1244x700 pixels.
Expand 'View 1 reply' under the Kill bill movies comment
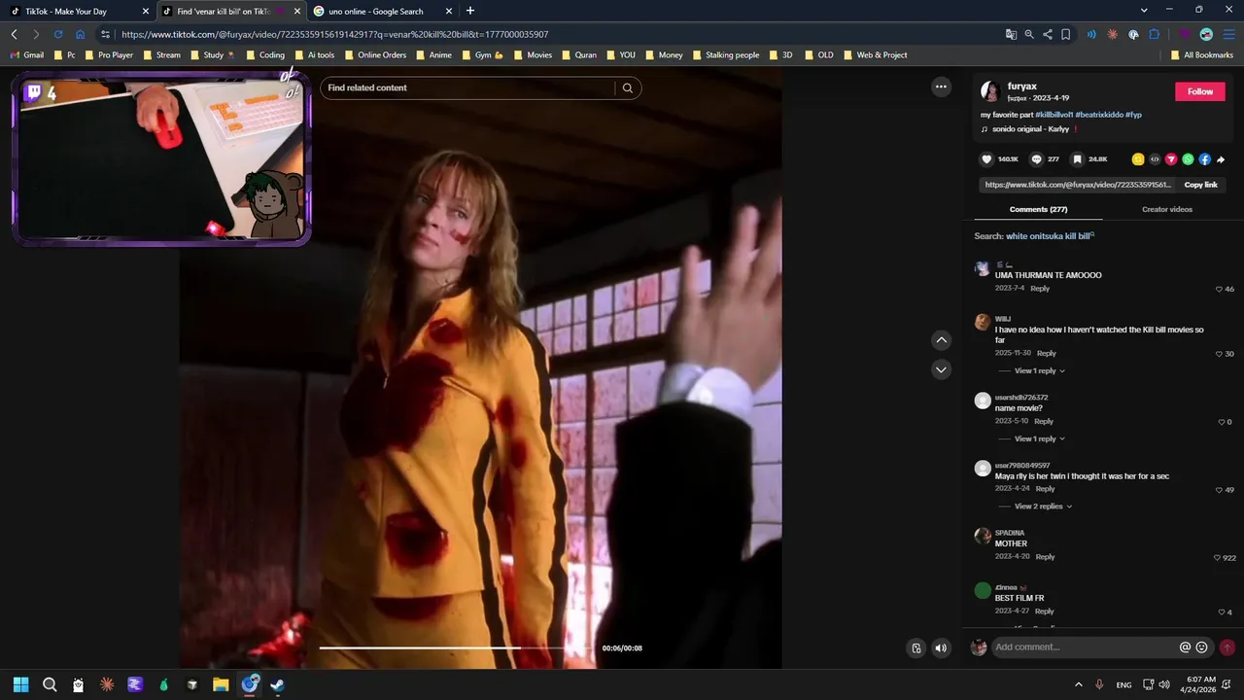tap(1040, 370)
